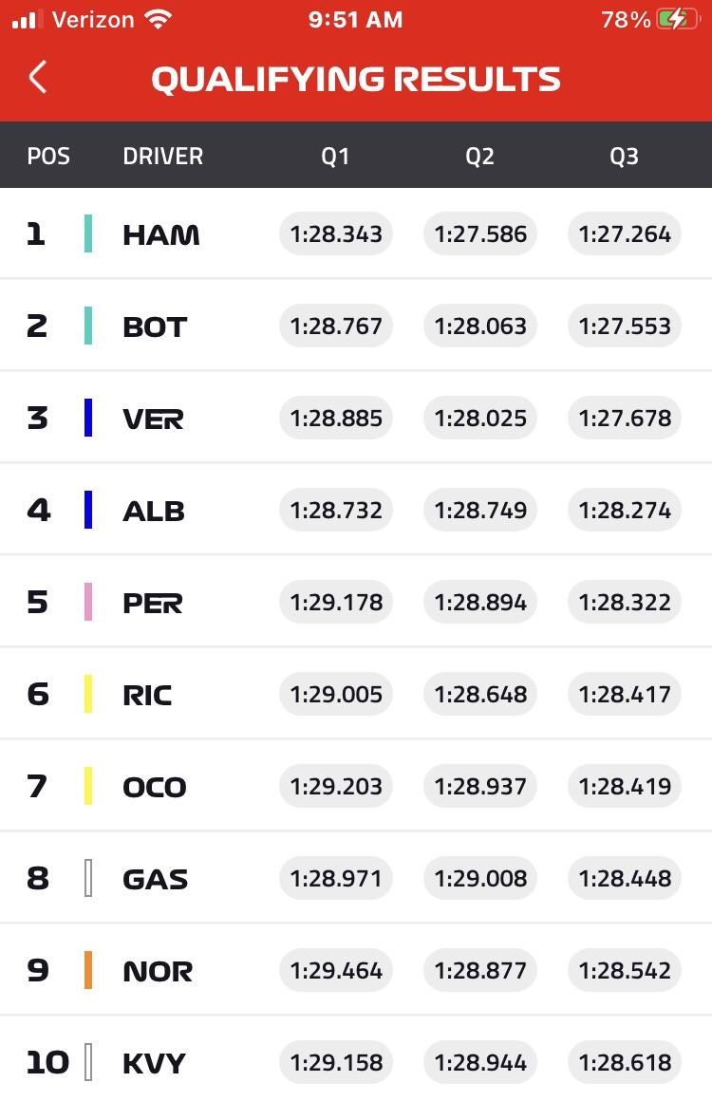Select Hamilton's teal team color bar

pyautogui.click(x=87, y=233)
